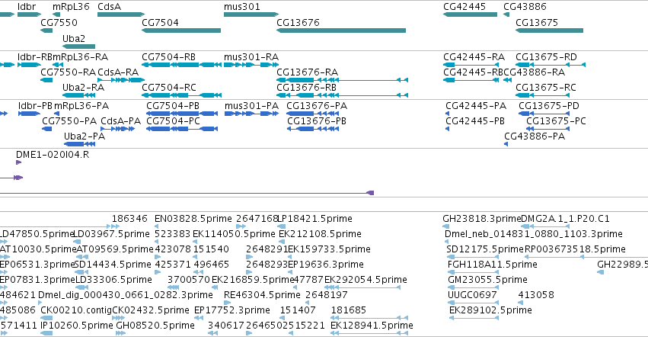Click EST LD03967.5prime
Image resolution: width=648 pixels, height=337 pixels.
tap(77, 242)
